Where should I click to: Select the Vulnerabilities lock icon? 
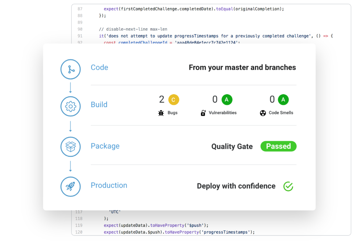point(203,113)
